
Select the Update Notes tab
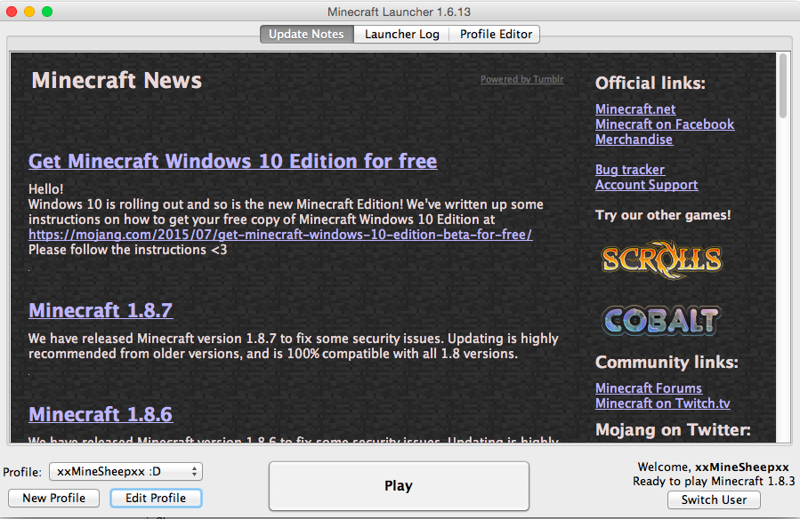tap(306, 35)
